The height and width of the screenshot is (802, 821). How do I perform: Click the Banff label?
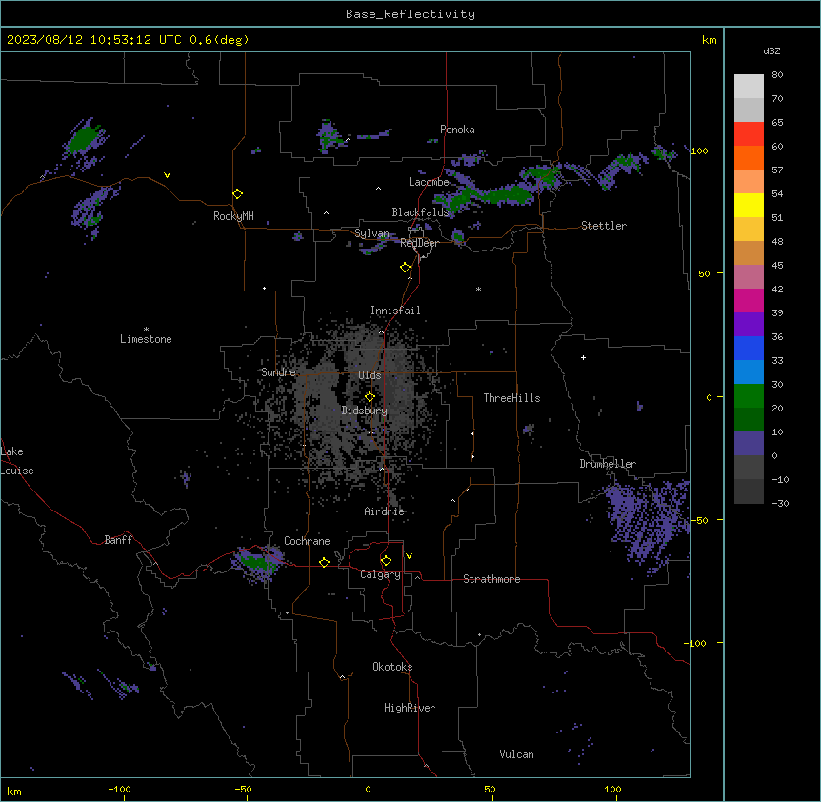tap(118, 540)
